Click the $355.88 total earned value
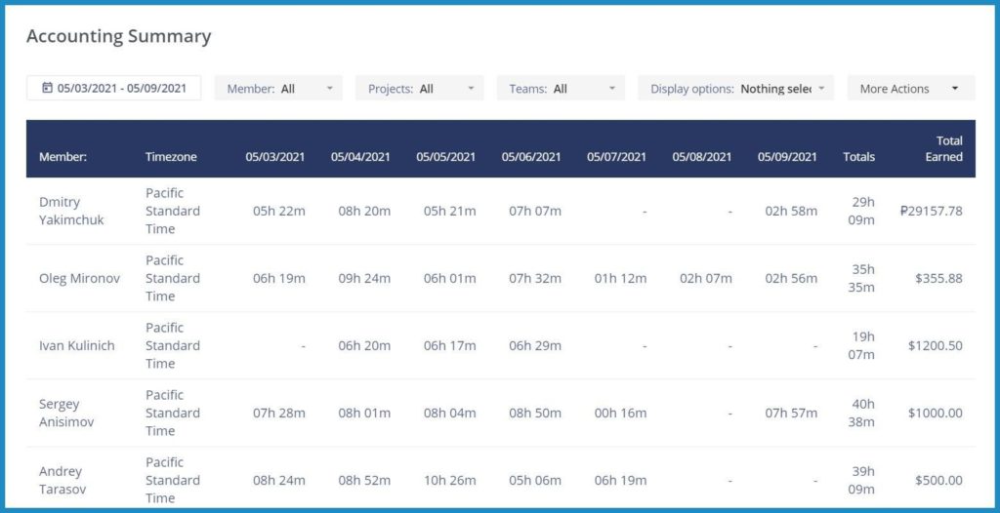 click(x=938, y=279)
